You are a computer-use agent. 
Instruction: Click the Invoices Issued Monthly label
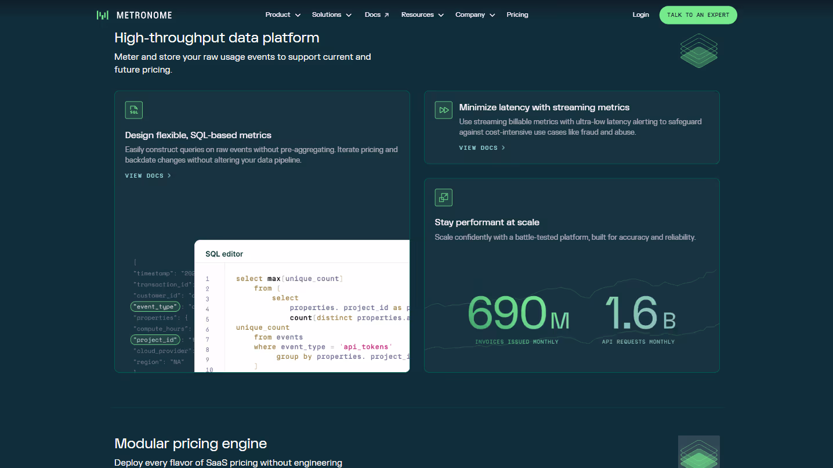coord(517,342)
